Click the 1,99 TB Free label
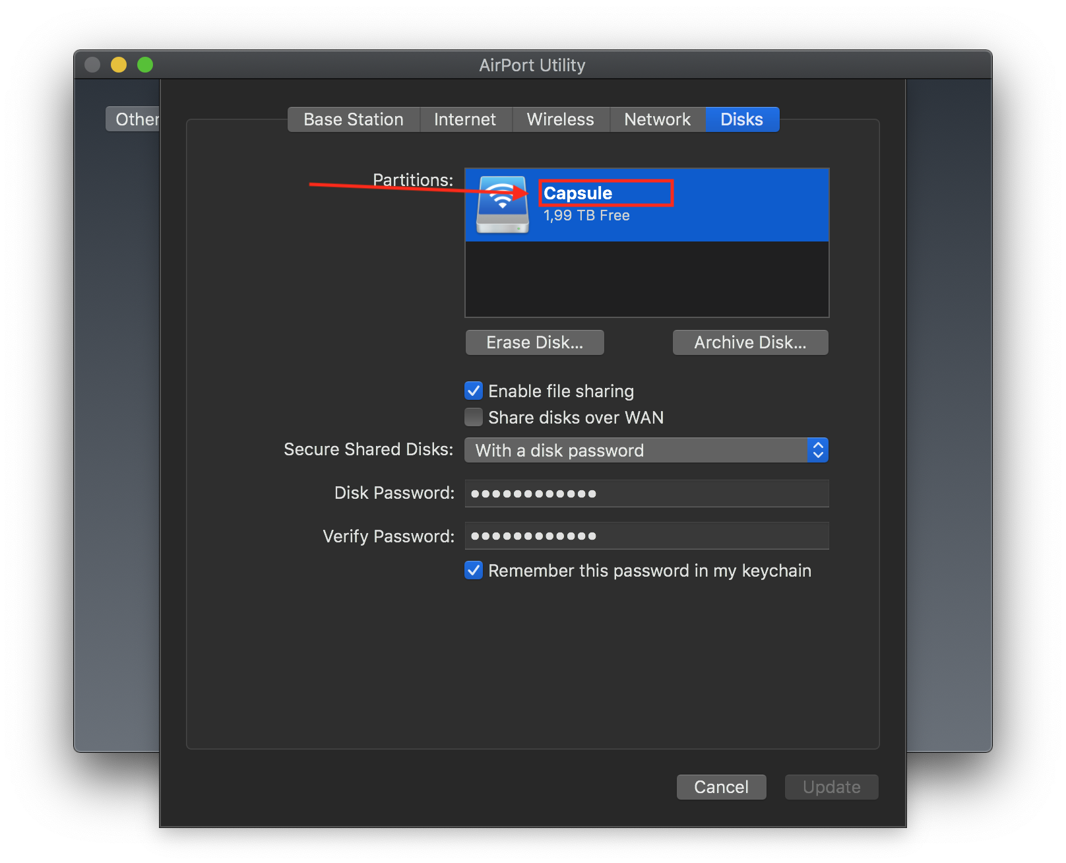Viewport: 1066px width, 863px height. [586, 216]
